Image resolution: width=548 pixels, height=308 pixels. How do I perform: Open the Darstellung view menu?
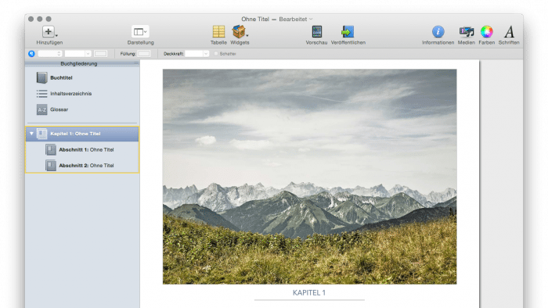coord(140,32)
